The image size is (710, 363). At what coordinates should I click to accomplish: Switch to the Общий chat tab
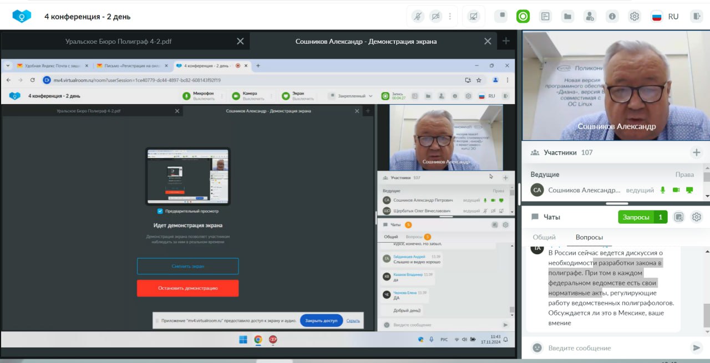[544, 237]
